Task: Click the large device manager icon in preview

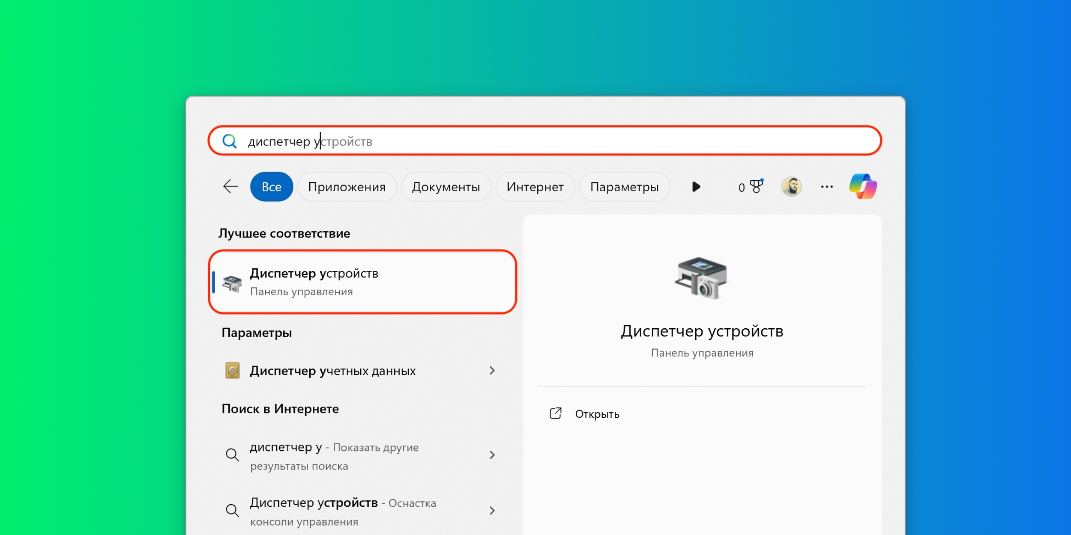Action: pyautogui.click(x=701, y=278)
